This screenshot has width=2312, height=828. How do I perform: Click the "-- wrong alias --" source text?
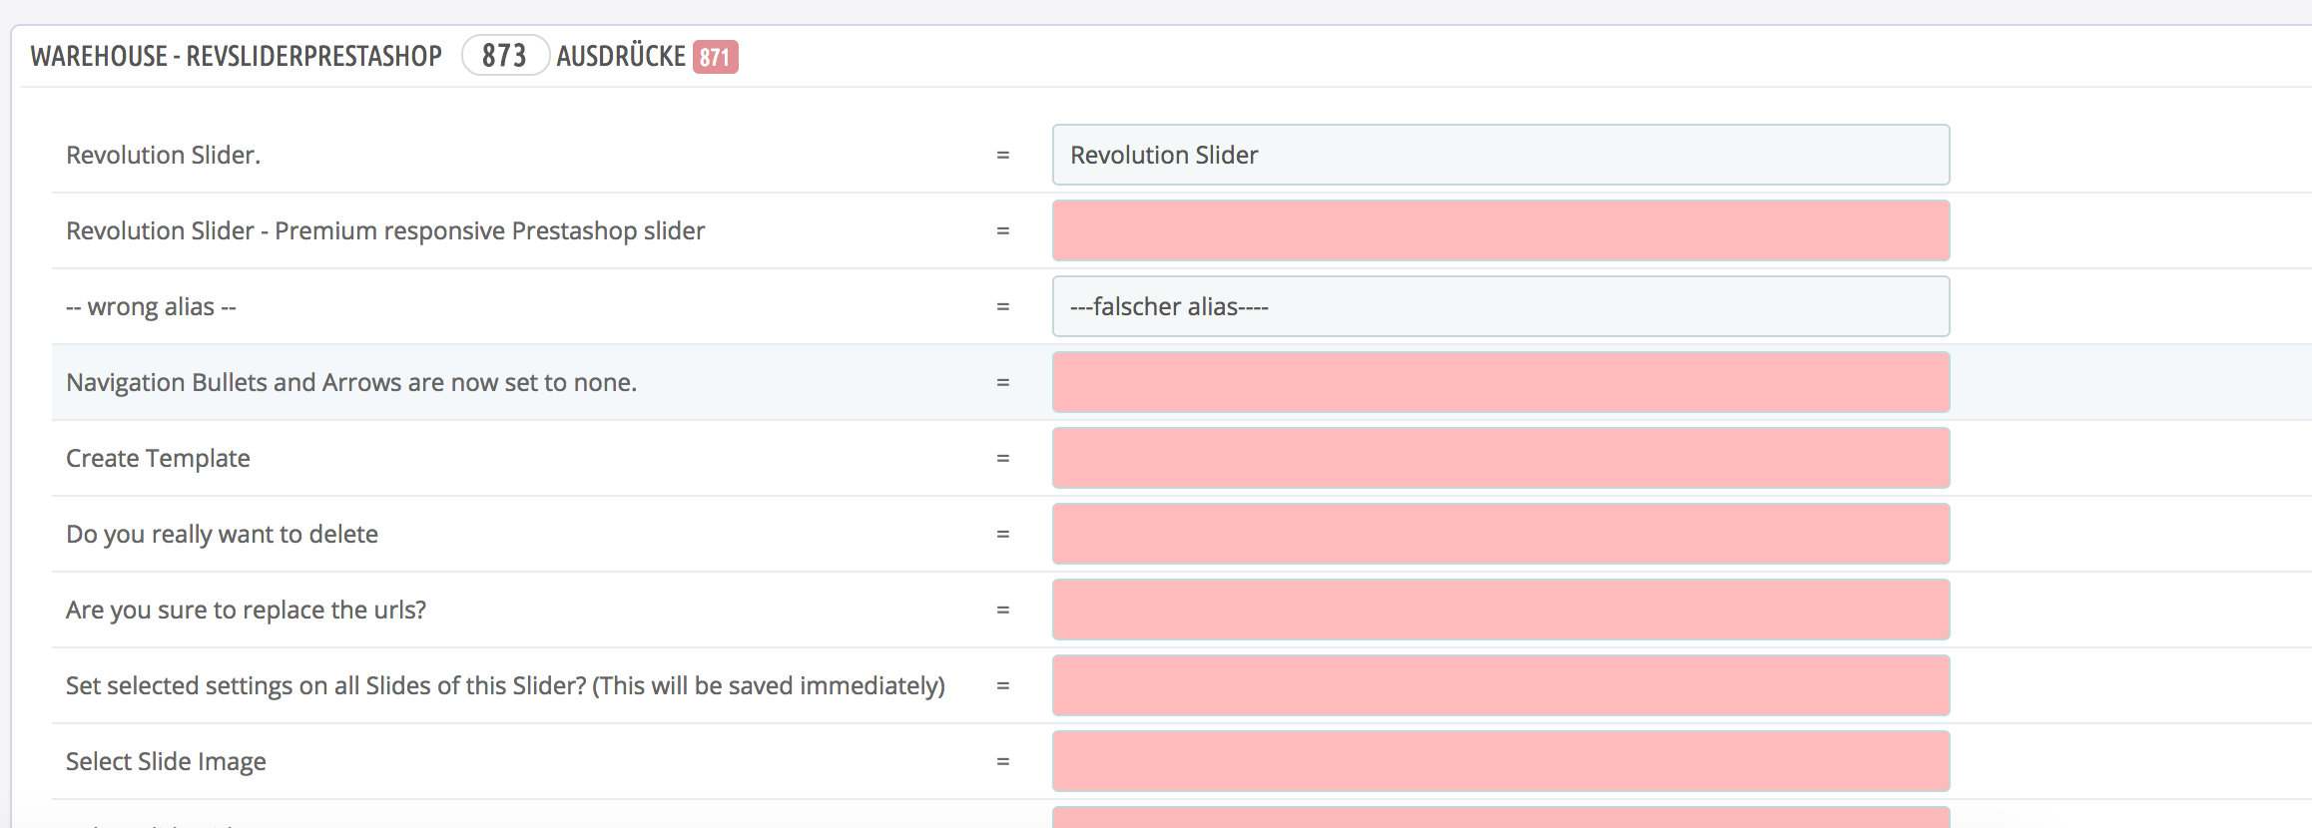(151, 306)
